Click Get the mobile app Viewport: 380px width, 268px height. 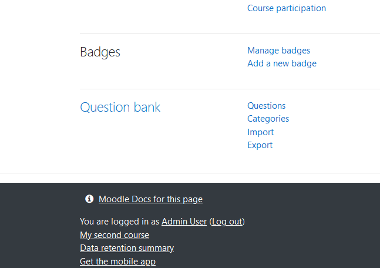[x=117, y=262]
